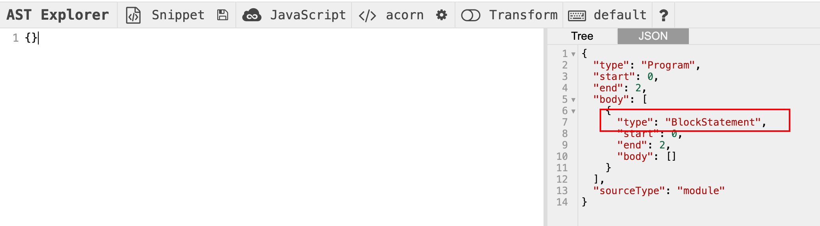Click the Snippet file-code icon
Viewport: 820px width, 226px height.
click(x=133, y=15)
